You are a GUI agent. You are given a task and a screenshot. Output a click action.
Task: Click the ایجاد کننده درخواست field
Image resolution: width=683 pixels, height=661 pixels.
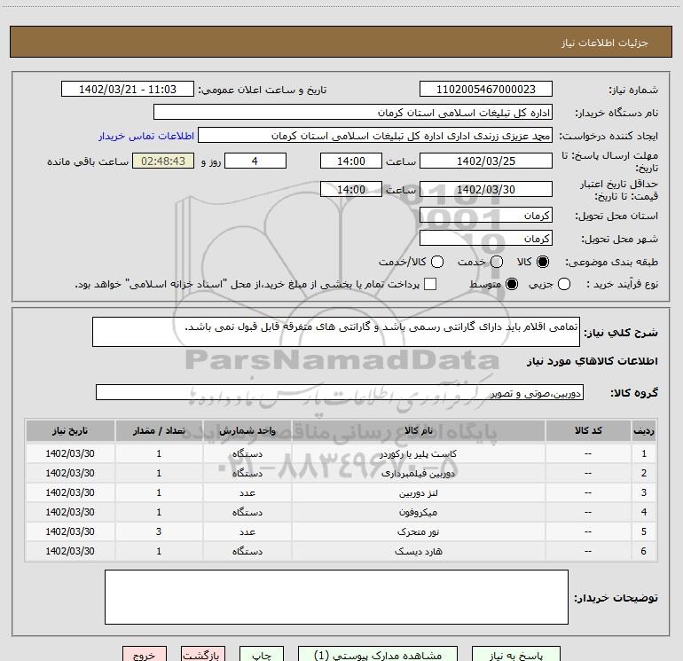pyautogui.click(x=375, y=135)
